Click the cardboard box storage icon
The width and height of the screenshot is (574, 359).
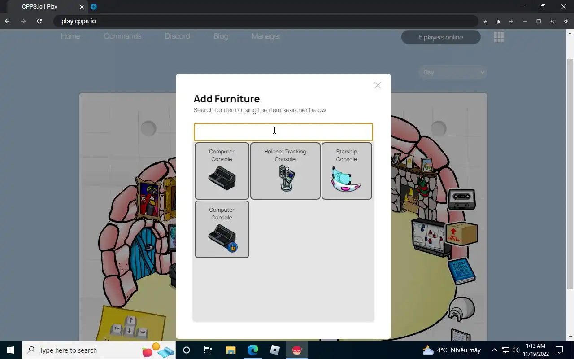point(461,233)
